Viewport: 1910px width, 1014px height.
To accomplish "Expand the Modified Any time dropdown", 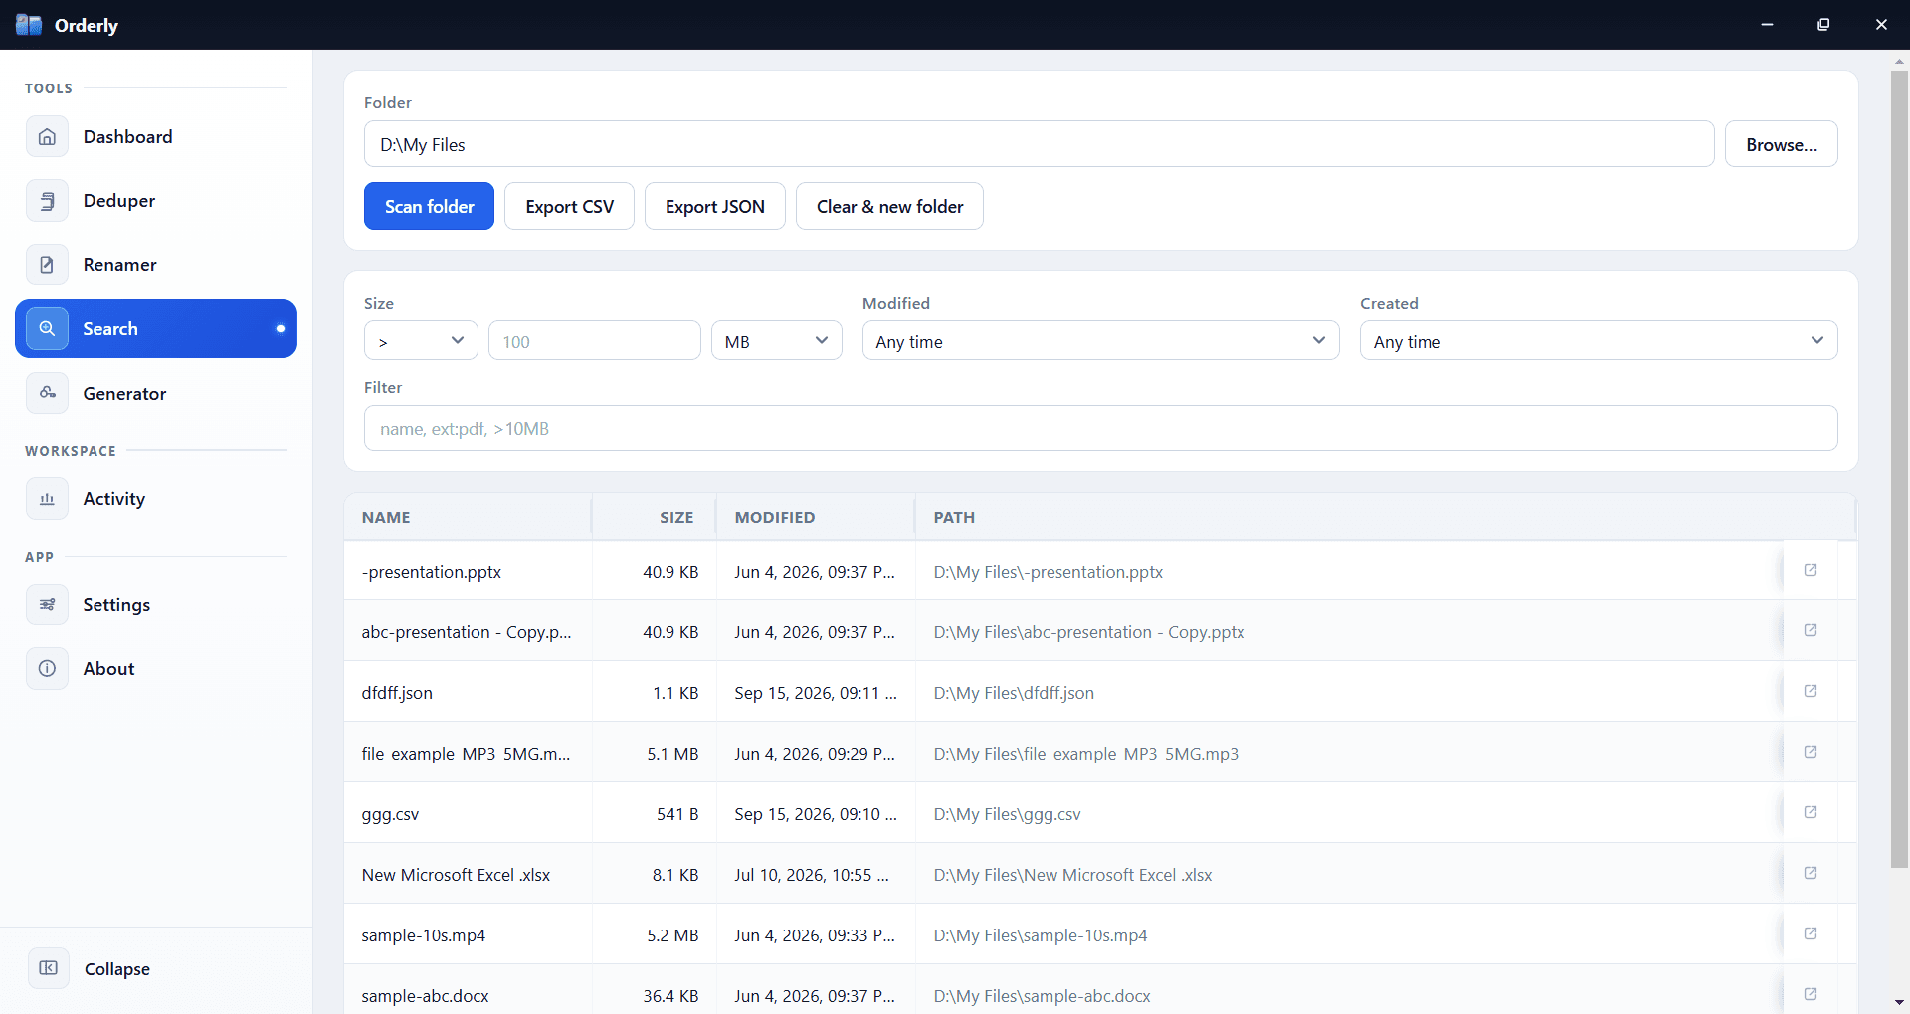I will (1100, 341).
